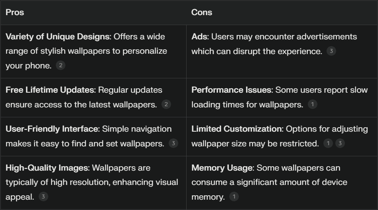This screenshot has width=378, height=210.
Task: Open citation 2 after Variety of Unique Designs
Action: (x=61, y=66)
